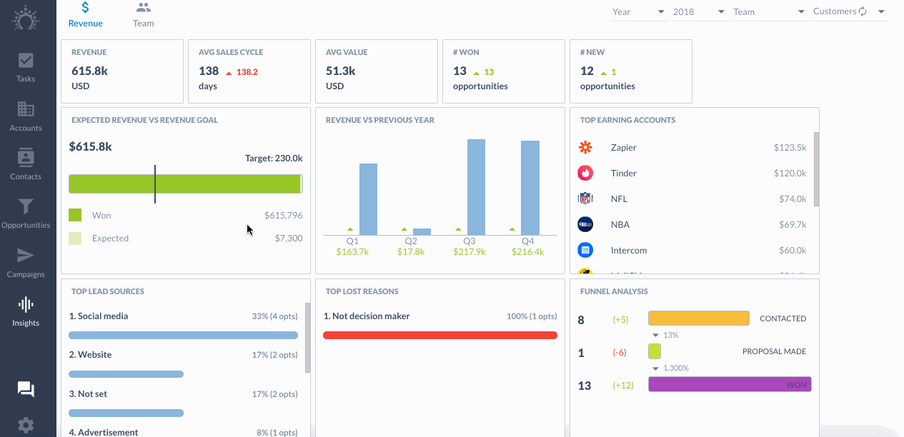Click the chat bubbles icon in sidebar
Viewport: 904px width, 437px height.
click(26, 390)
